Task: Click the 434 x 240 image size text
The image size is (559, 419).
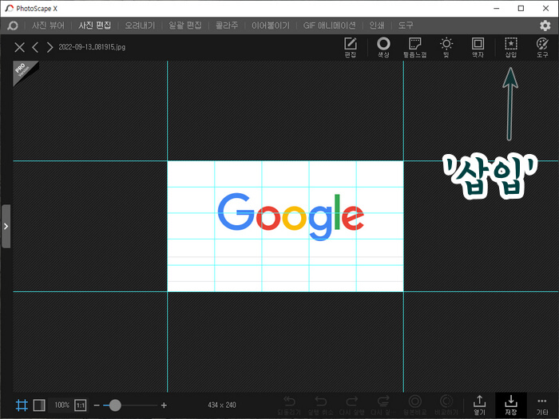Action: 222,405
